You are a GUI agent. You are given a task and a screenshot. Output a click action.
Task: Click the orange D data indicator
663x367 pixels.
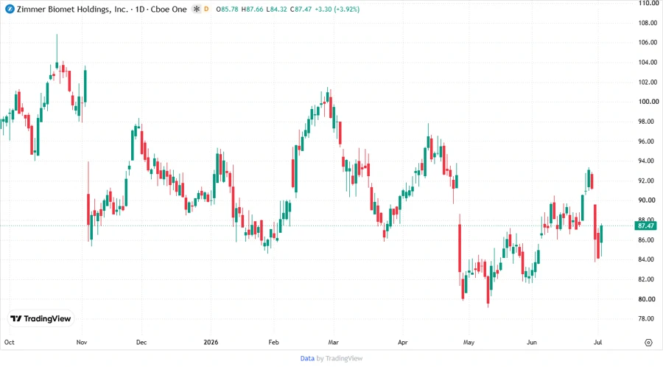(x=206, y=9)
